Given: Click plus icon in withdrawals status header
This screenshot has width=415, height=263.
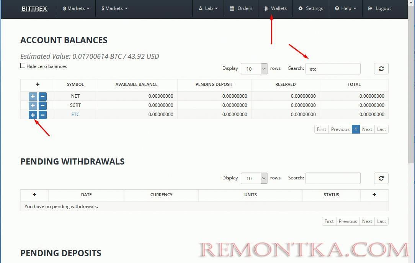Looking at the screenshot, I should (374, 195).
